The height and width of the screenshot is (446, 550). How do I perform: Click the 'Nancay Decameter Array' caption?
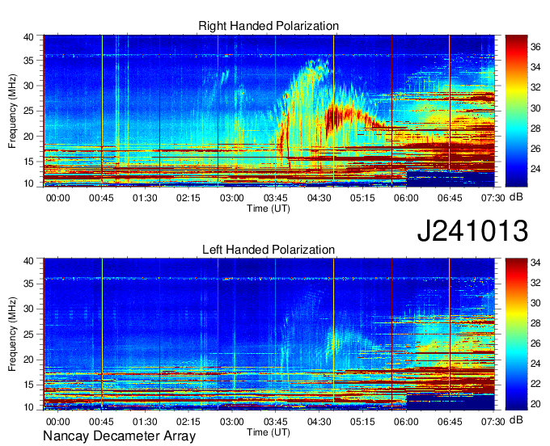[119, 435]
